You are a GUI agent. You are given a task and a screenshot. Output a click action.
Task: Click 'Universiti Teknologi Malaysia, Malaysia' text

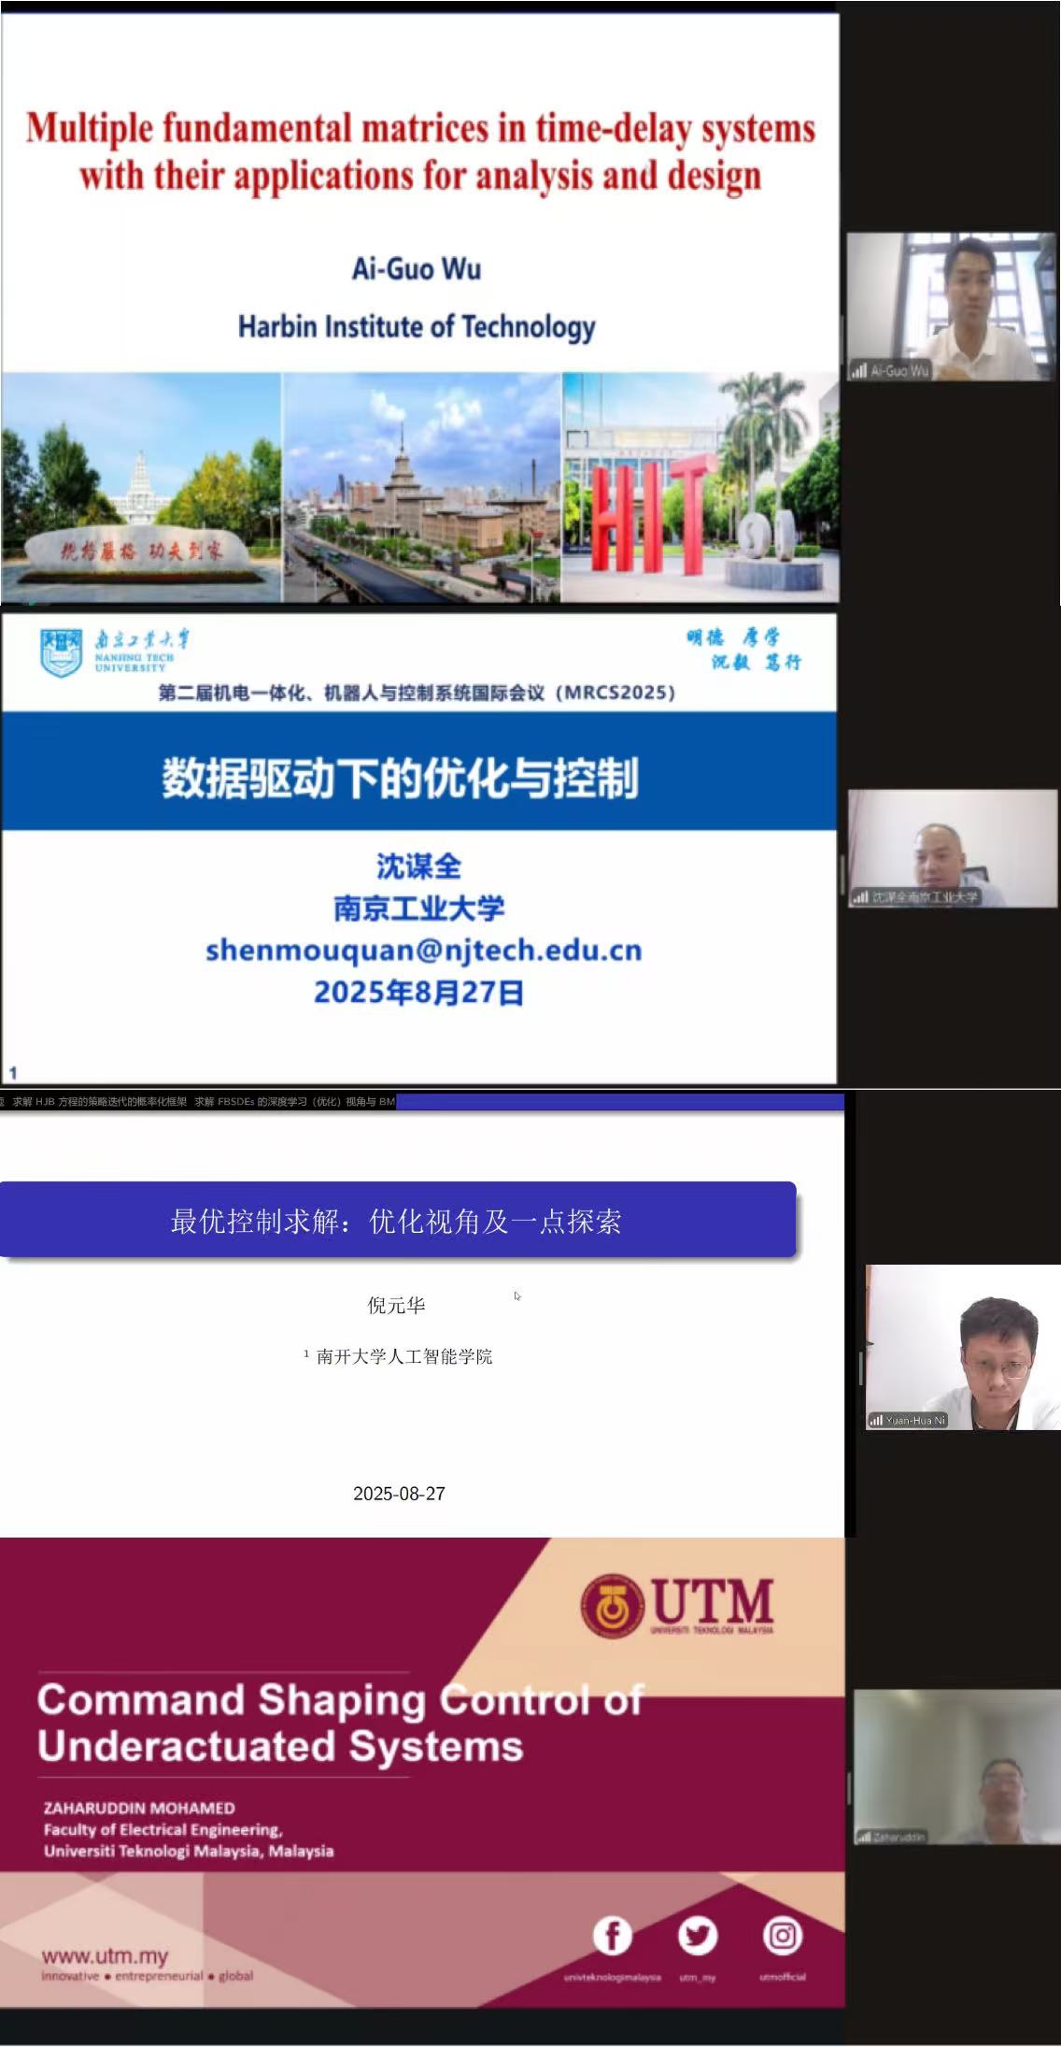(189, 1851)
